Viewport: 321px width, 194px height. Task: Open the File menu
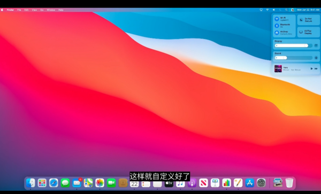click(19, 10)
